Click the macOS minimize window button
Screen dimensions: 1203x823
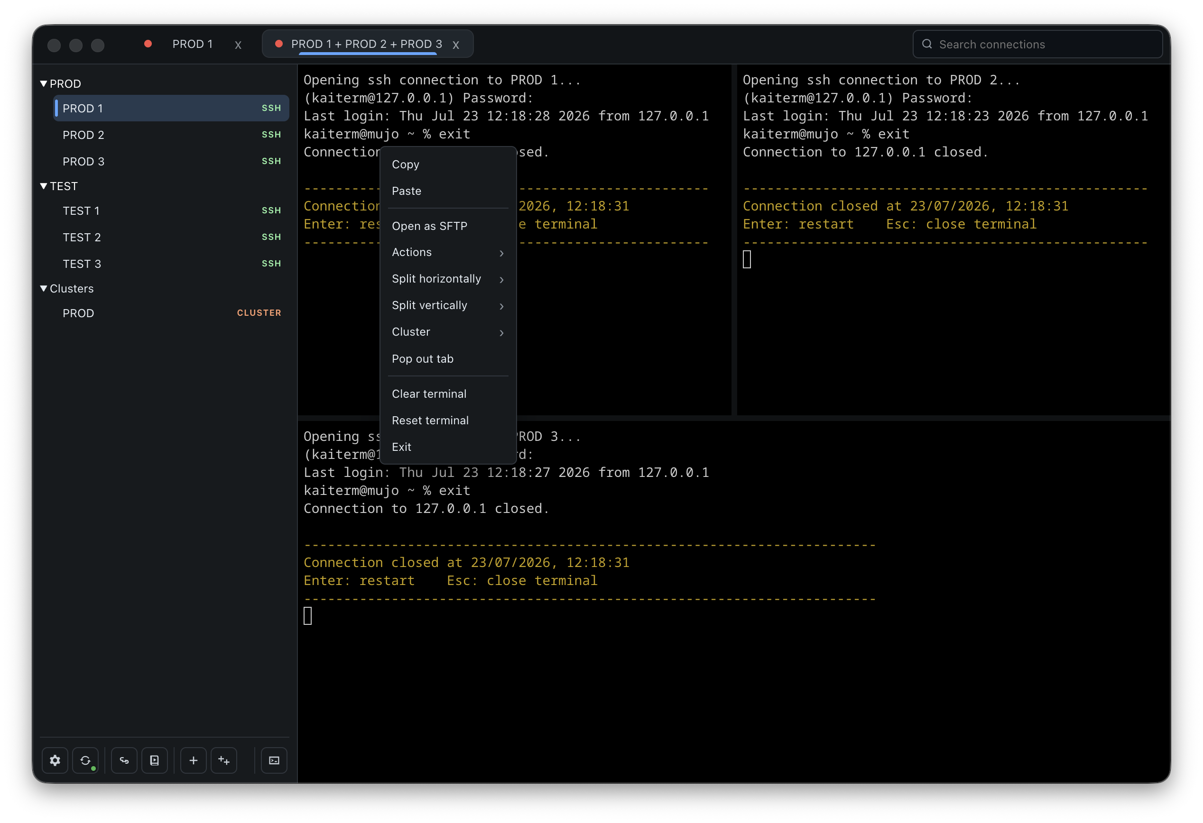[x=76, y=45]
